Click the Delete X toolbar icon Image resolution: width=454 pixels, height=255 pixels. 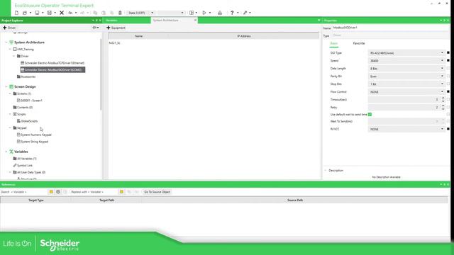[62, 13]
